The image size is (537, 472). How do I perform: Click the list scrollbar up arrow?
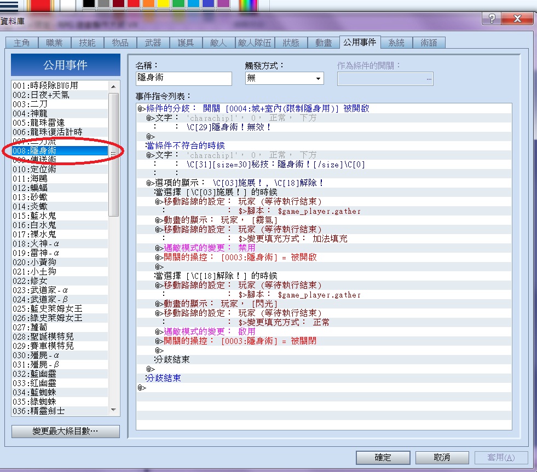pyautogui.click(x=114, y=86)
